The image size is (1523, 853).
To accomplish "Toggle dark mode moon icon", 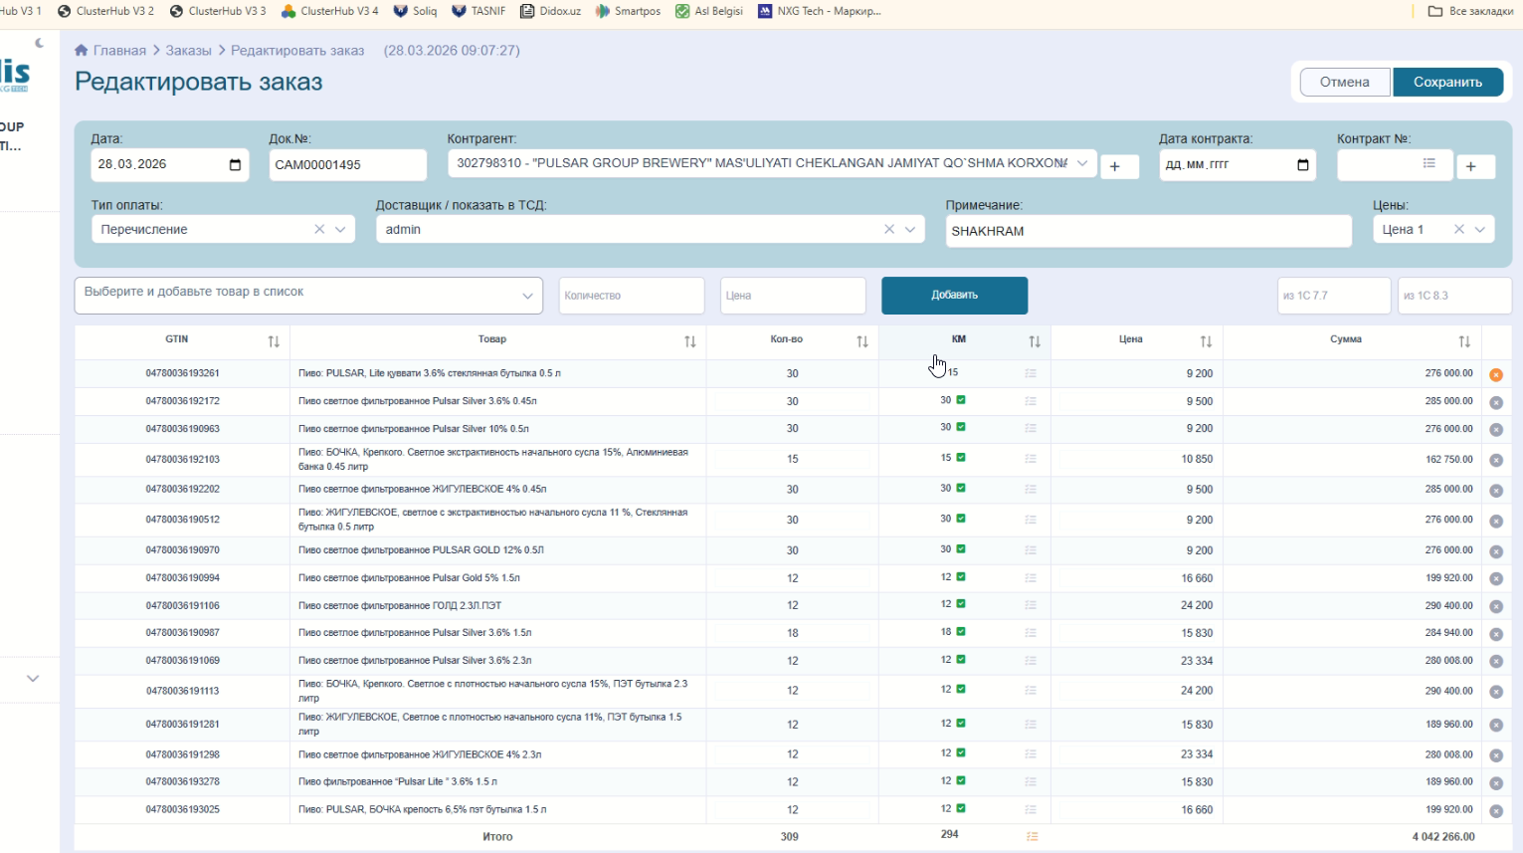I will click(x=40, y=43).
